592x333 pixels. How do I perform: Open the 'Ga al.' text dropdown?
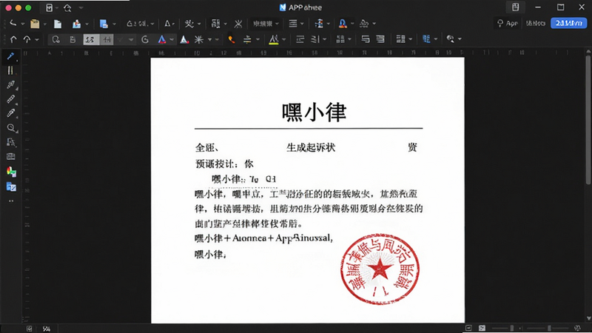click(x=141, y=24)
